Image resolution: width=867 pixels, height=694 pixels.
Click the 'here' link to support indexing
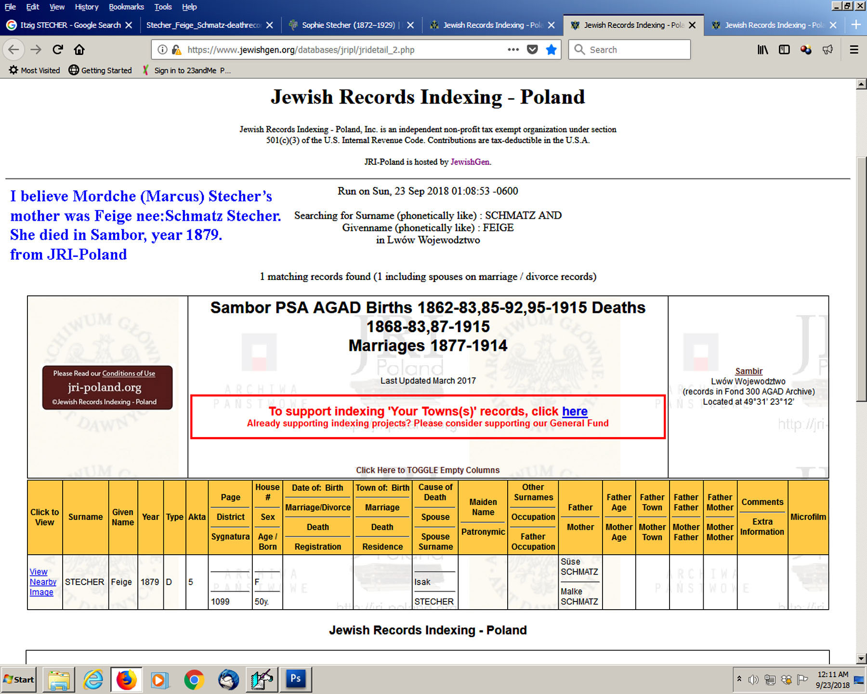(575, 411)
